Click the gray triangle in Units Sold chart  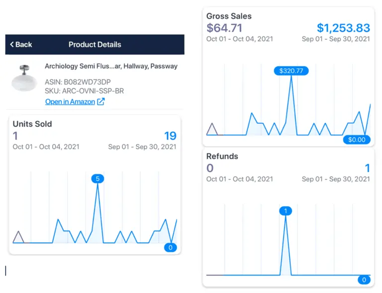[x=18, y=237]
